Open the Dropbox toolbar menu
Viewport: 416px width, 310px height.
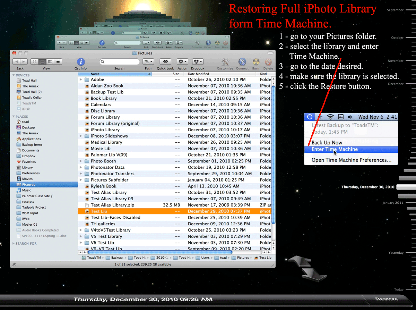[198, 61]
